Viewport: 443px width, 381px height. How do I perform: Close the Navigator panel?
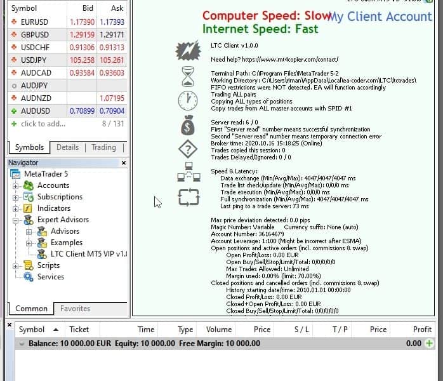124,163
